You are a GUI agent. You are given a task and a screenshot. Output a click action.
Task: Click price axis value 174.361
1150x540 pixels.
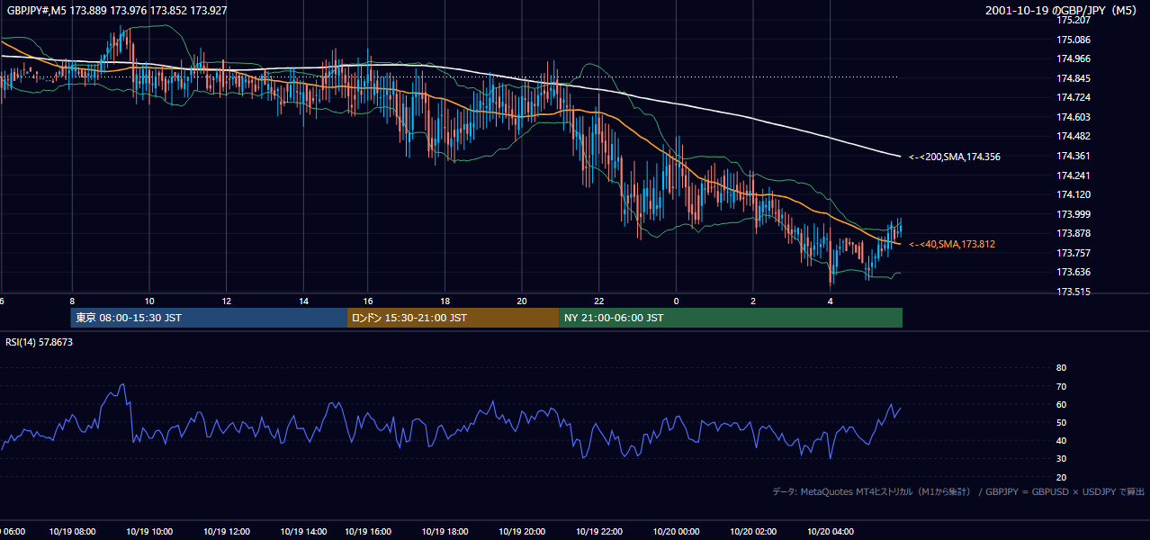1073,156
